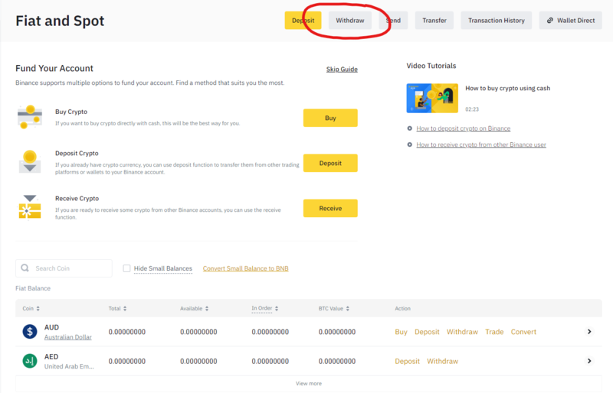The height and width of the screenshot is (393, 613).
Task: Click the yellow Buy button
Action: (x=330, y=118)
